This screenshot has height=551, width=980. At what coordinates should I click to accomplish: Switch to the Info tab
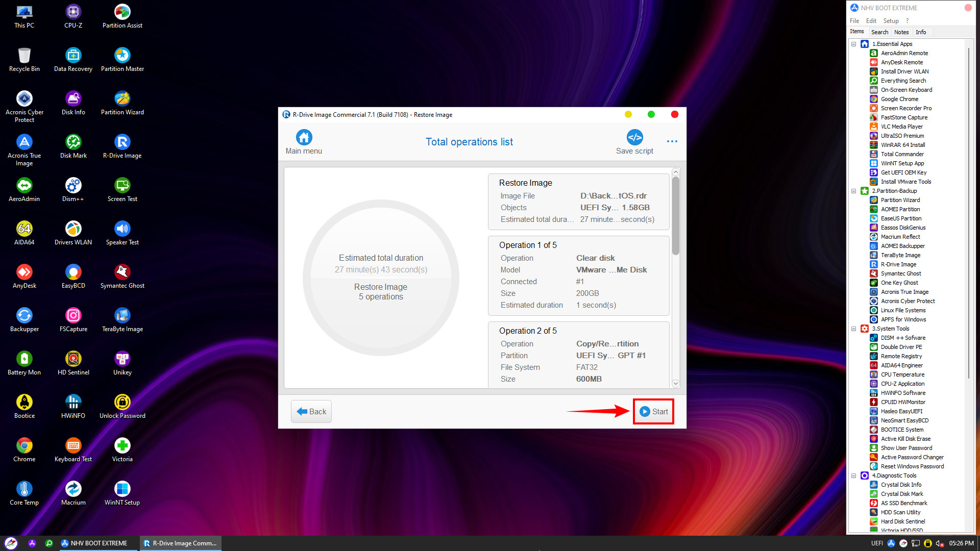click(921, 32)
